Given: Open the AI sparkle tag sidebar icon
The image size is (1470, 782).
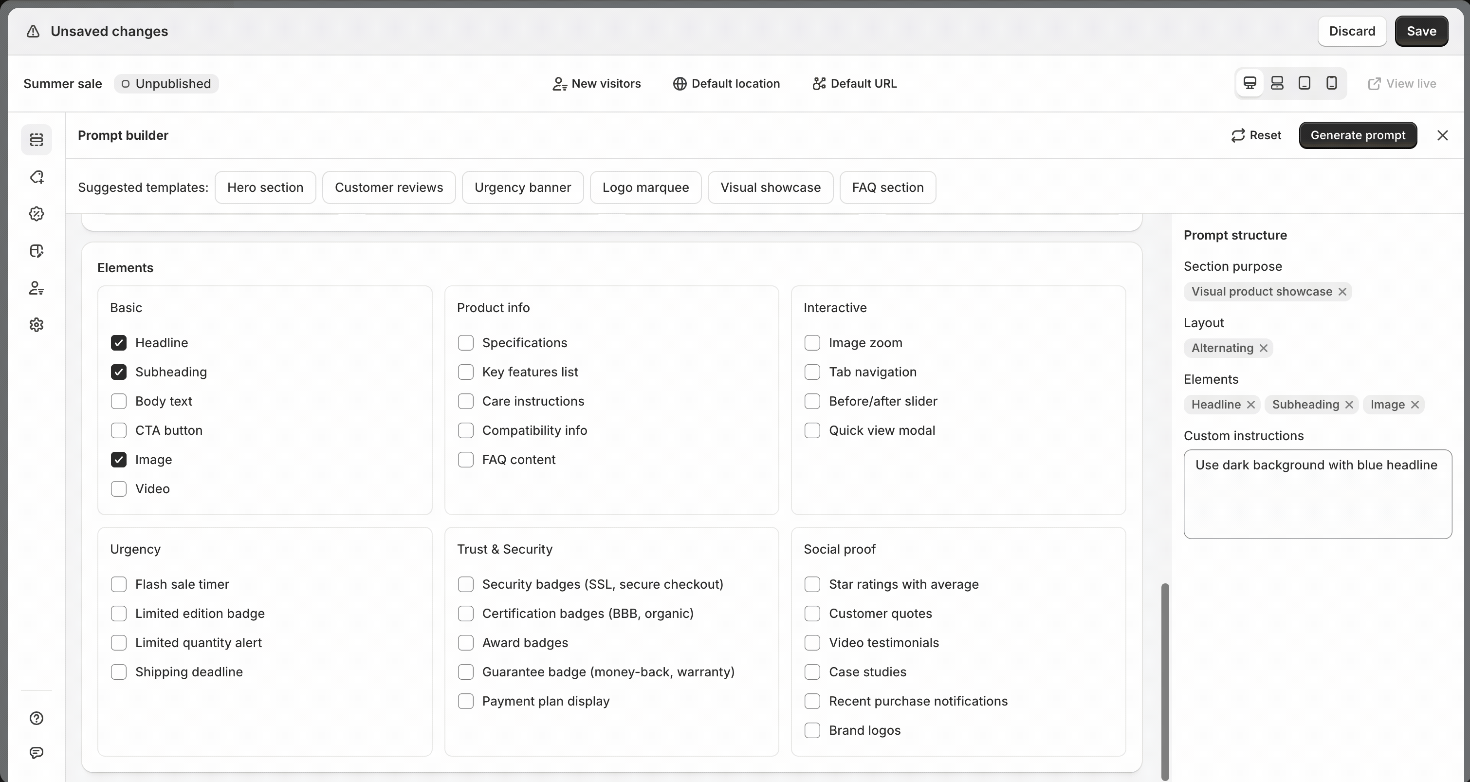Looking at the screenshot, I should click(37, 177).
